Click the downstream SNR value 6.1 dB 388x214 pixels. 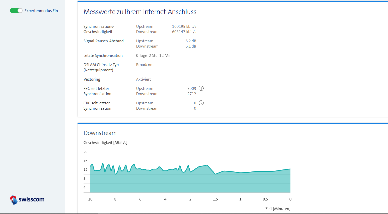[x=191, y=46]
